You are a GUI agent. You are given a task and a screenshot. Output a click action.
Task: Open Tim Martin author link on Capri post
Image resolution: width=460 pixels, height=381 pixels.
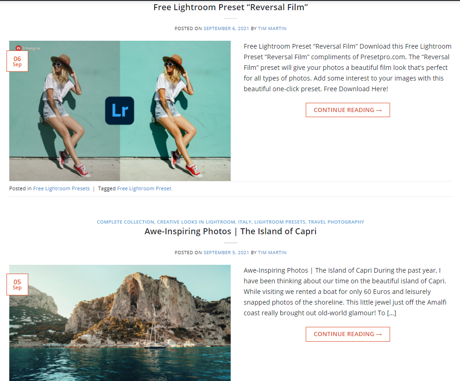[x=272, y=253]
